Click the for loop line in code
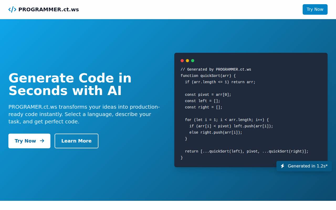The height and width of the screenshot is (210, 336). click(x=227, y=120)
